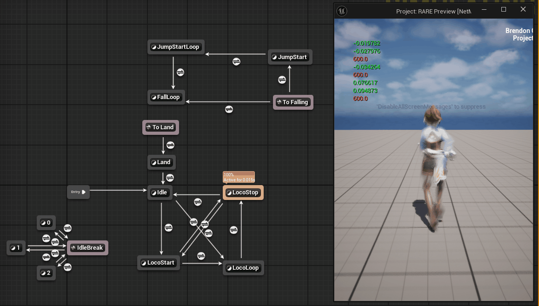Select the IdleBreak conduit node
The width and height of the screenshot is (539, 306).
(87, 248)
